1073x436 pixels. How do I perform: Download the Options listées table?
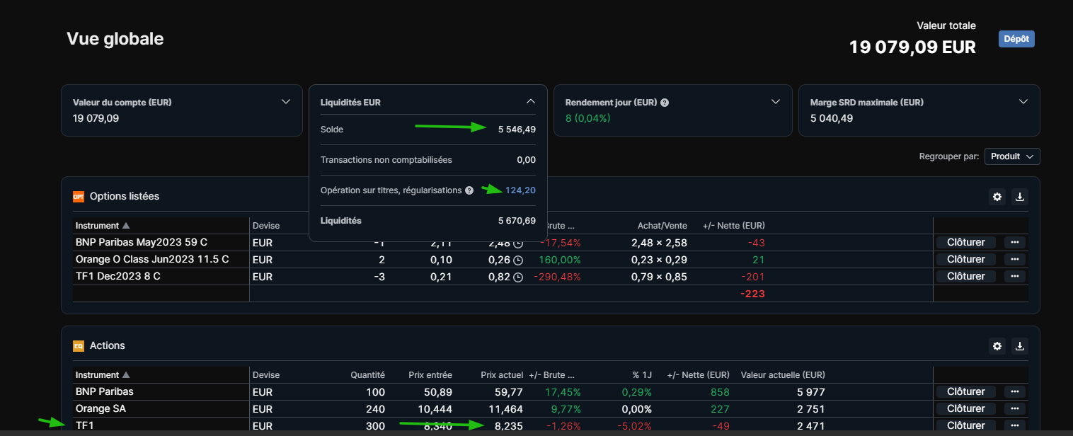(x=1020, y=197)
